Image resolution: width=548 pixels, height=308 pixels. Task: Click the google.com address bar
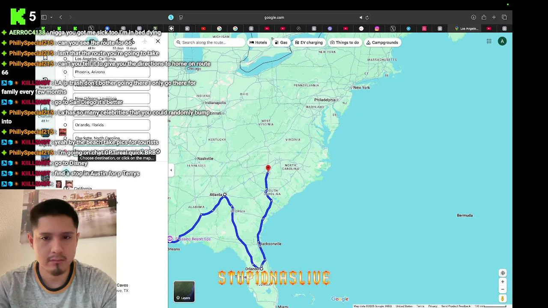pos(274,18)
